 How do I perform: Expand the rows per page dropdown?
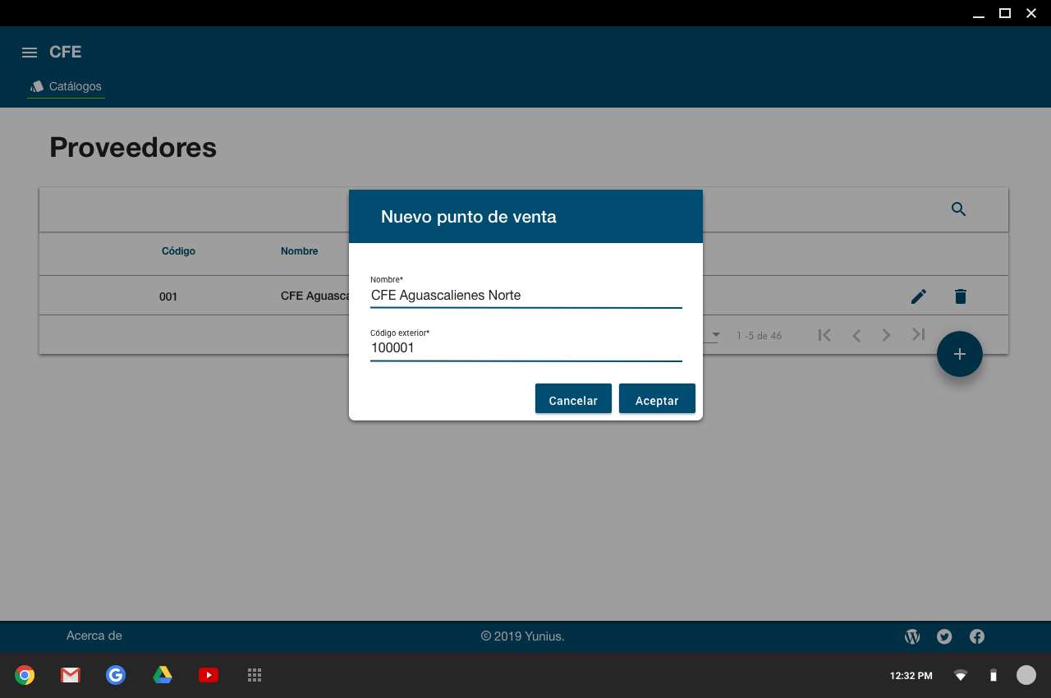(716, 335)
